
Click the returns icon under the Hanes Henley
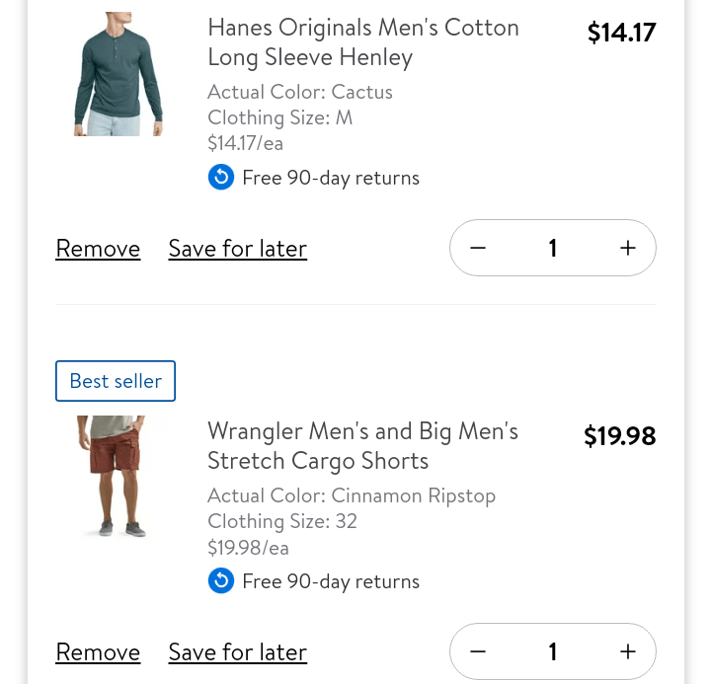[221, 178]
